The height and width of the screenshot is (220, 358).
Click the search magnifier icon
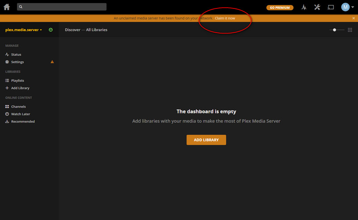pyautogui.click(x=21, y=7)
